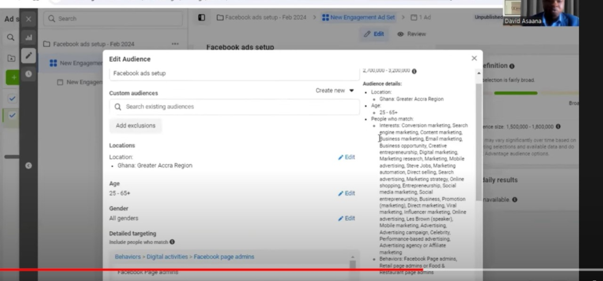Switch to Review tab

tap(412, 34)
